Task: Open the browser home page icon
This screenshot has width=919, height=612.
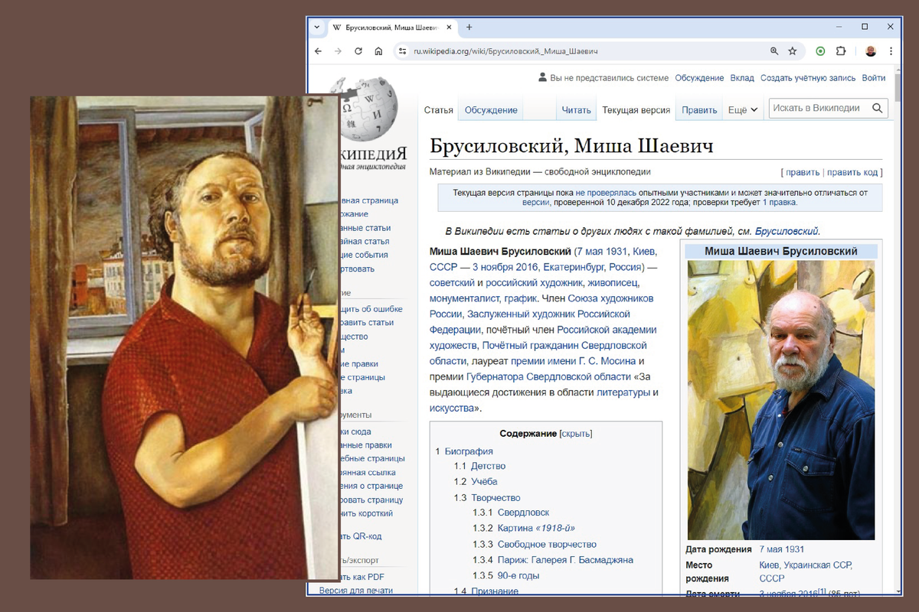Action: 378,51
